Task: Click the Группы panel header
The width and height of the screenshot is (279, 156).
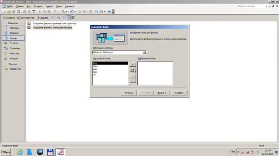Action: pyautogui.click(x=13, y=64)
